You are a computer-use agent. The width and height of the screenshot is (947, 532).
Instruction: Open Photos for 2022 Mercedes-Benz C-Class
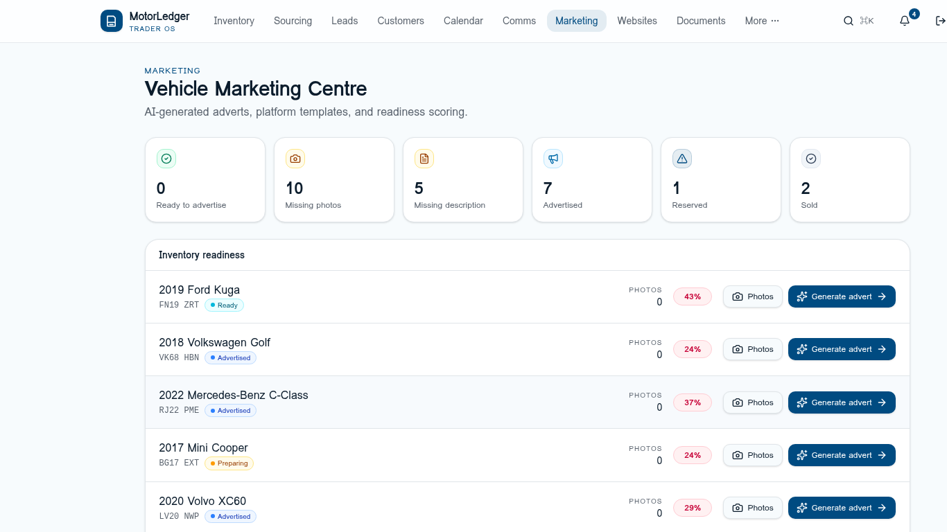[753, 402]
